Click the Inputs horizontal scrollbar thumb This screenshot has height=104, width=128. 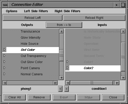[x=92, y=83]
